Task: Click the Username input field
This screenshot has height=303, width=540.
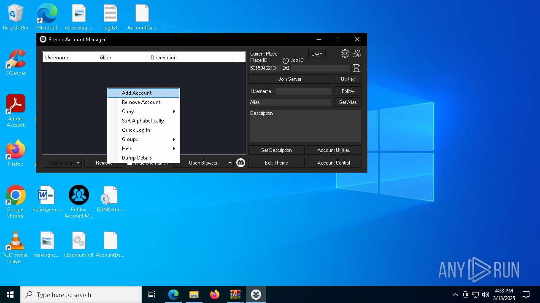Action: pos(303,91)
